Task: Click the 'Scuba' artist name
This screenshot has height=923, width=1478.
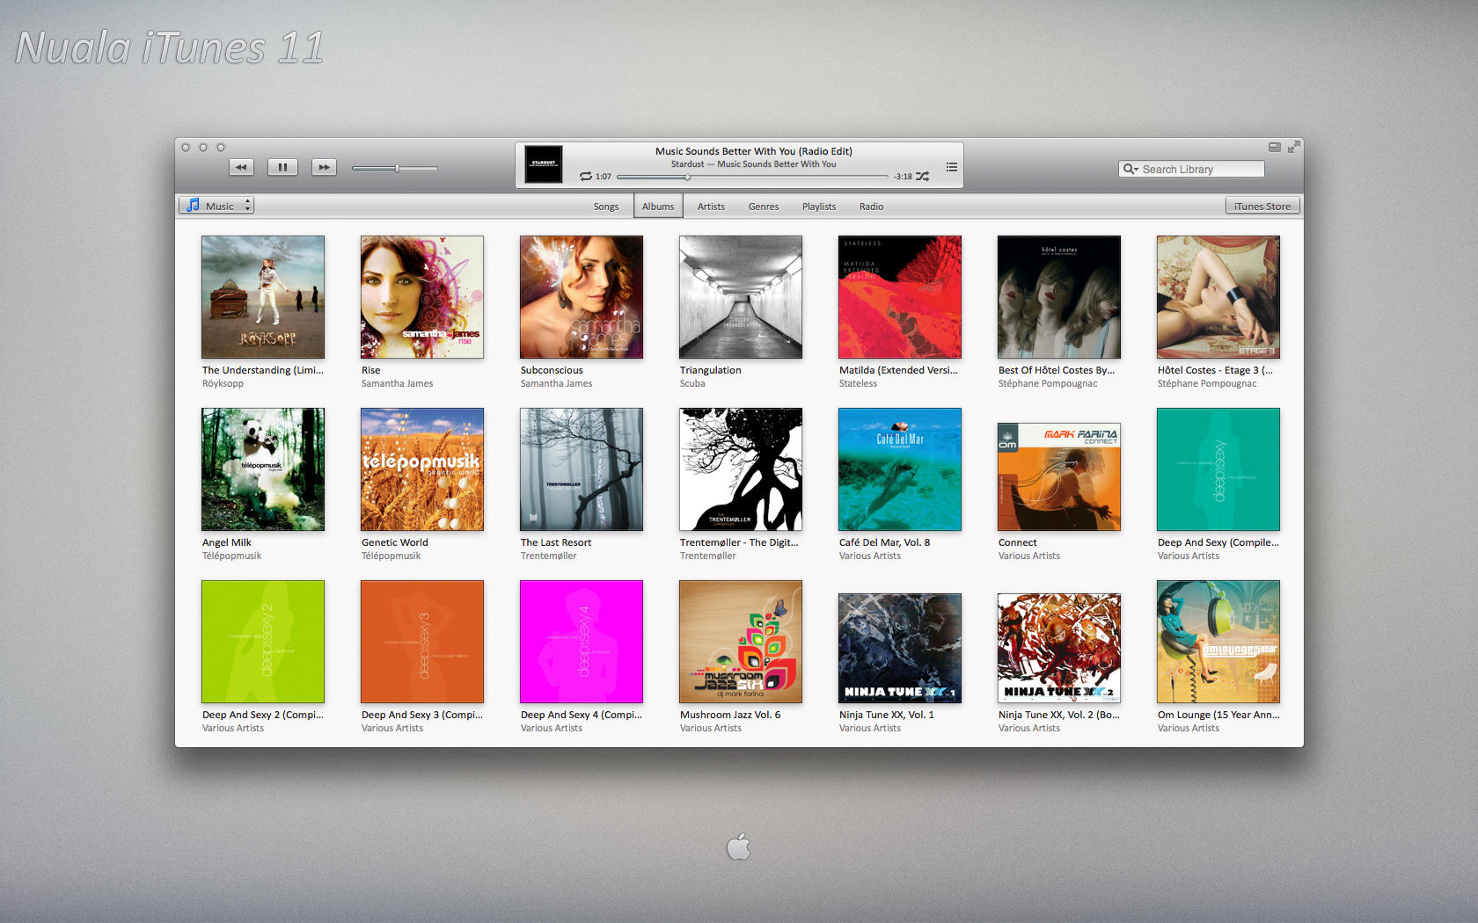Action: [692, 384]
